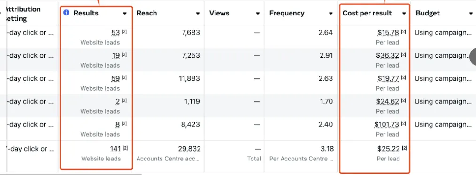Open the Results column dropdown arrow
Image resolution: width=476 pixels, height=175 pixels.
click(125, 13)
